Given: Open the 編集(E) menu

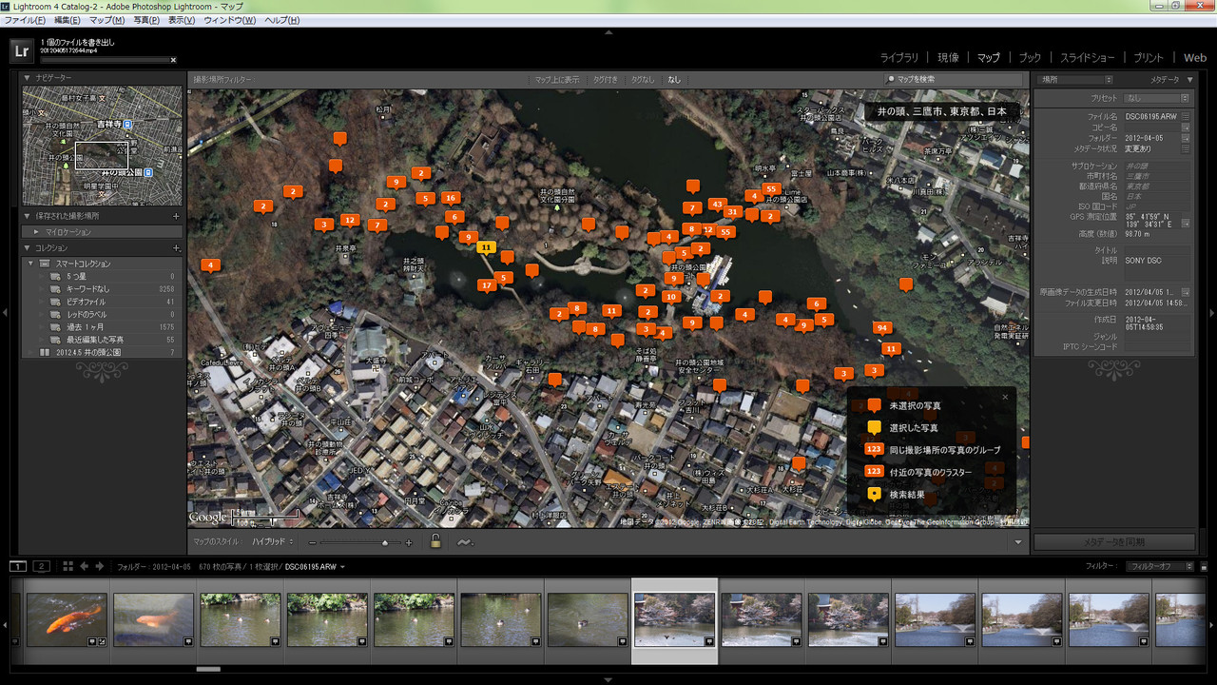Looking at the screenshot, I should [68, 20].
